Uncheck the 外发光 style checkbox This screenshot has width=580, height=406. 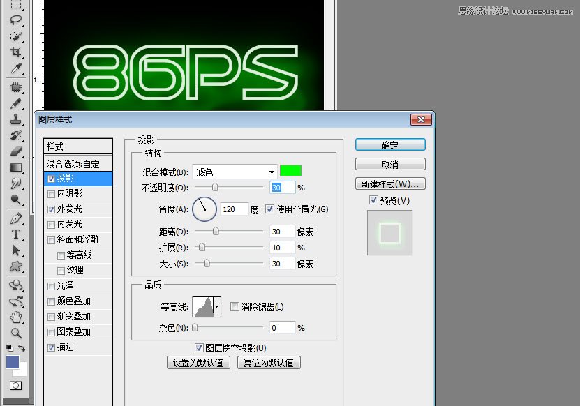click(51, 210)
